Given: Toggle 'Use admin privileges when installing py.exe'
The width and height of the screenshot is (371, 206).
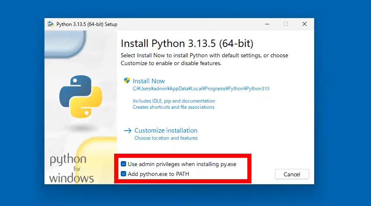Looking at the screenshot, I should pos(123,164).
